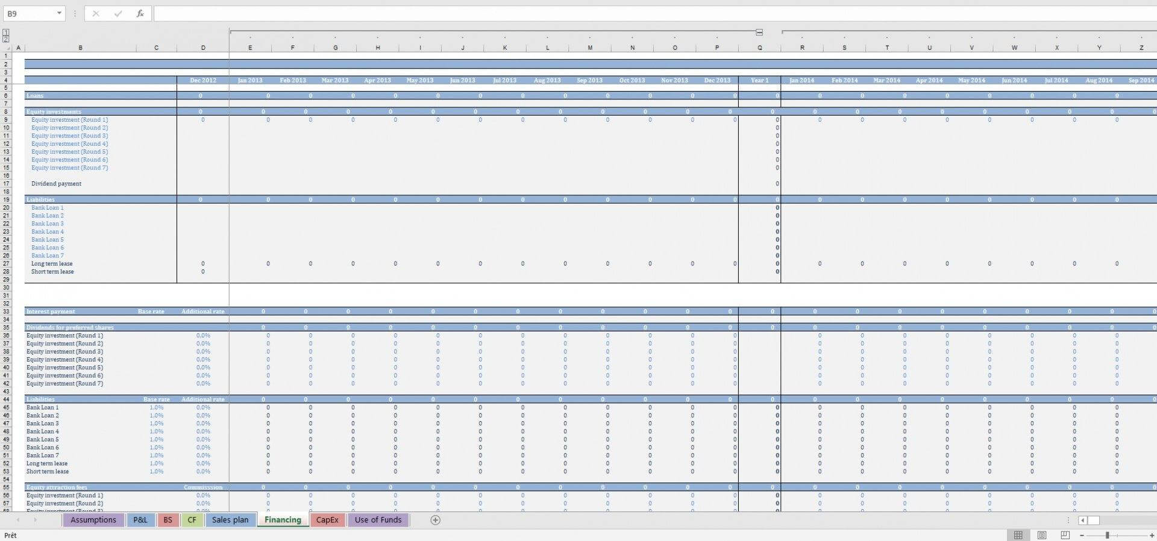Select column B header
The height and width of the screenshot is (541, 1157).
[x=80, y=48]
